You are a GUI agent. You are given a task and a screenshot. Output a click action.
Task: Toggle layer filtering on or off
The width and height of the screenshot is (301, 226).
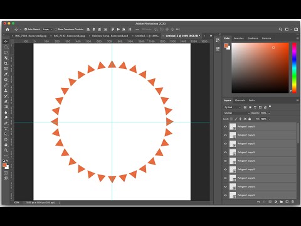(x=270, y=107)
